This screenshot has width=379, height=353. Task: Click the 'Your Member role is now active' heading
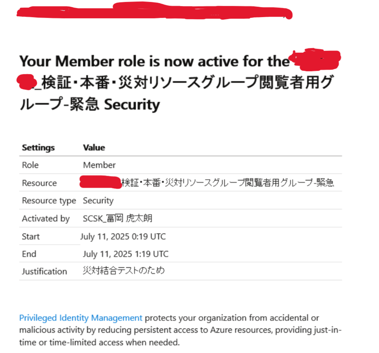pyautogui.click(x=180, y=82)
